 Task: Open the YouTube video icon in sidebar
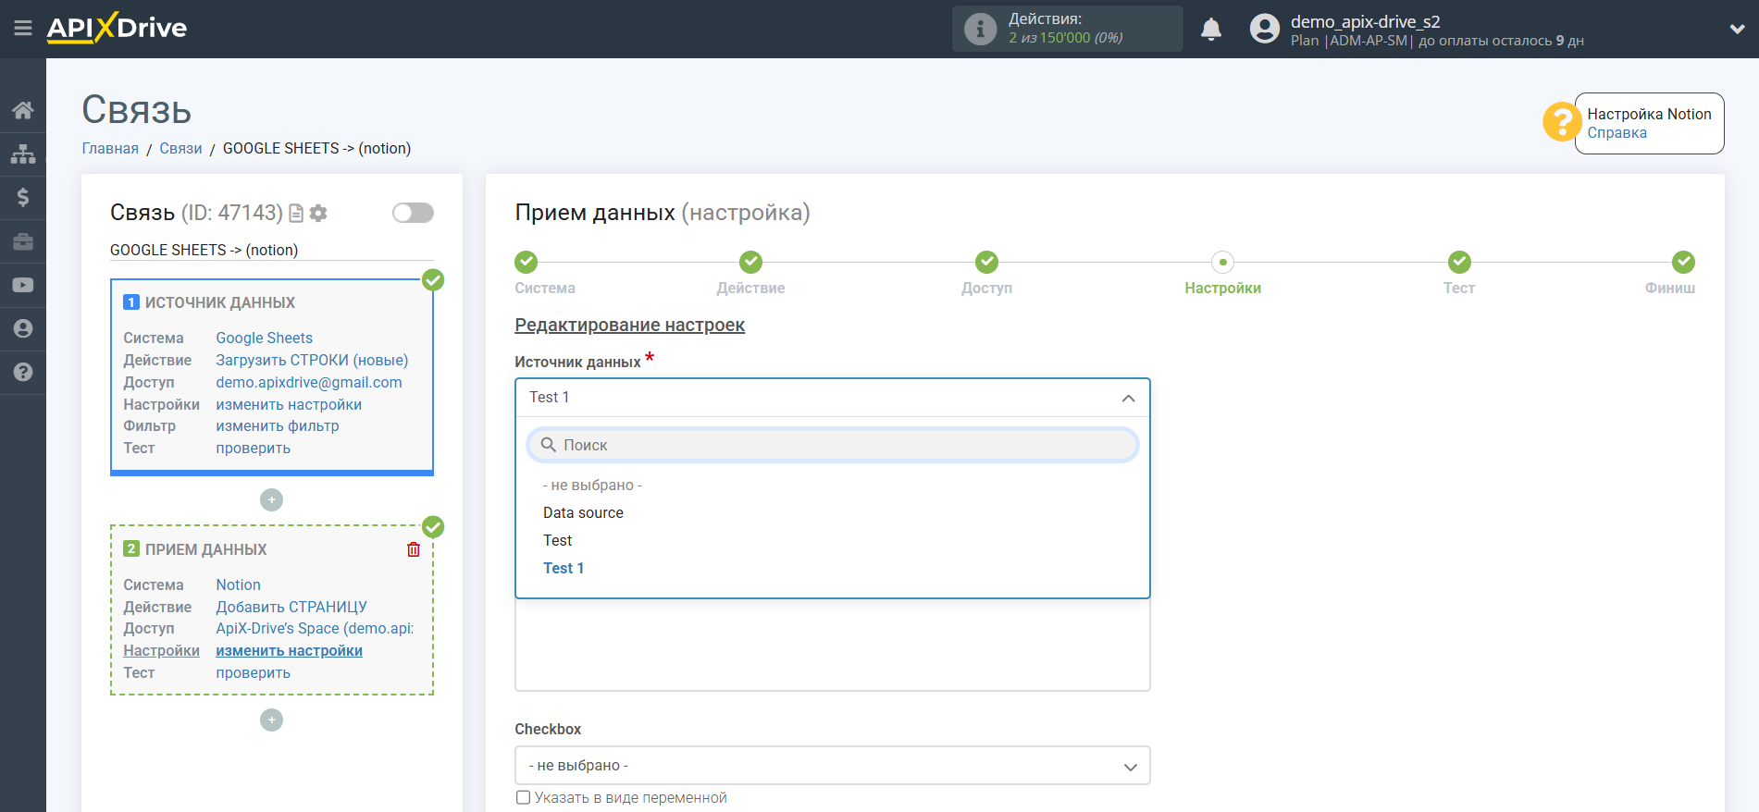click(x=23, y=285)
